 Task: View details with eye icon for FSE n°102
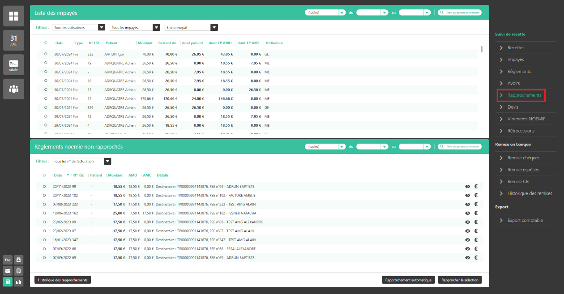(x=467, y=195)
